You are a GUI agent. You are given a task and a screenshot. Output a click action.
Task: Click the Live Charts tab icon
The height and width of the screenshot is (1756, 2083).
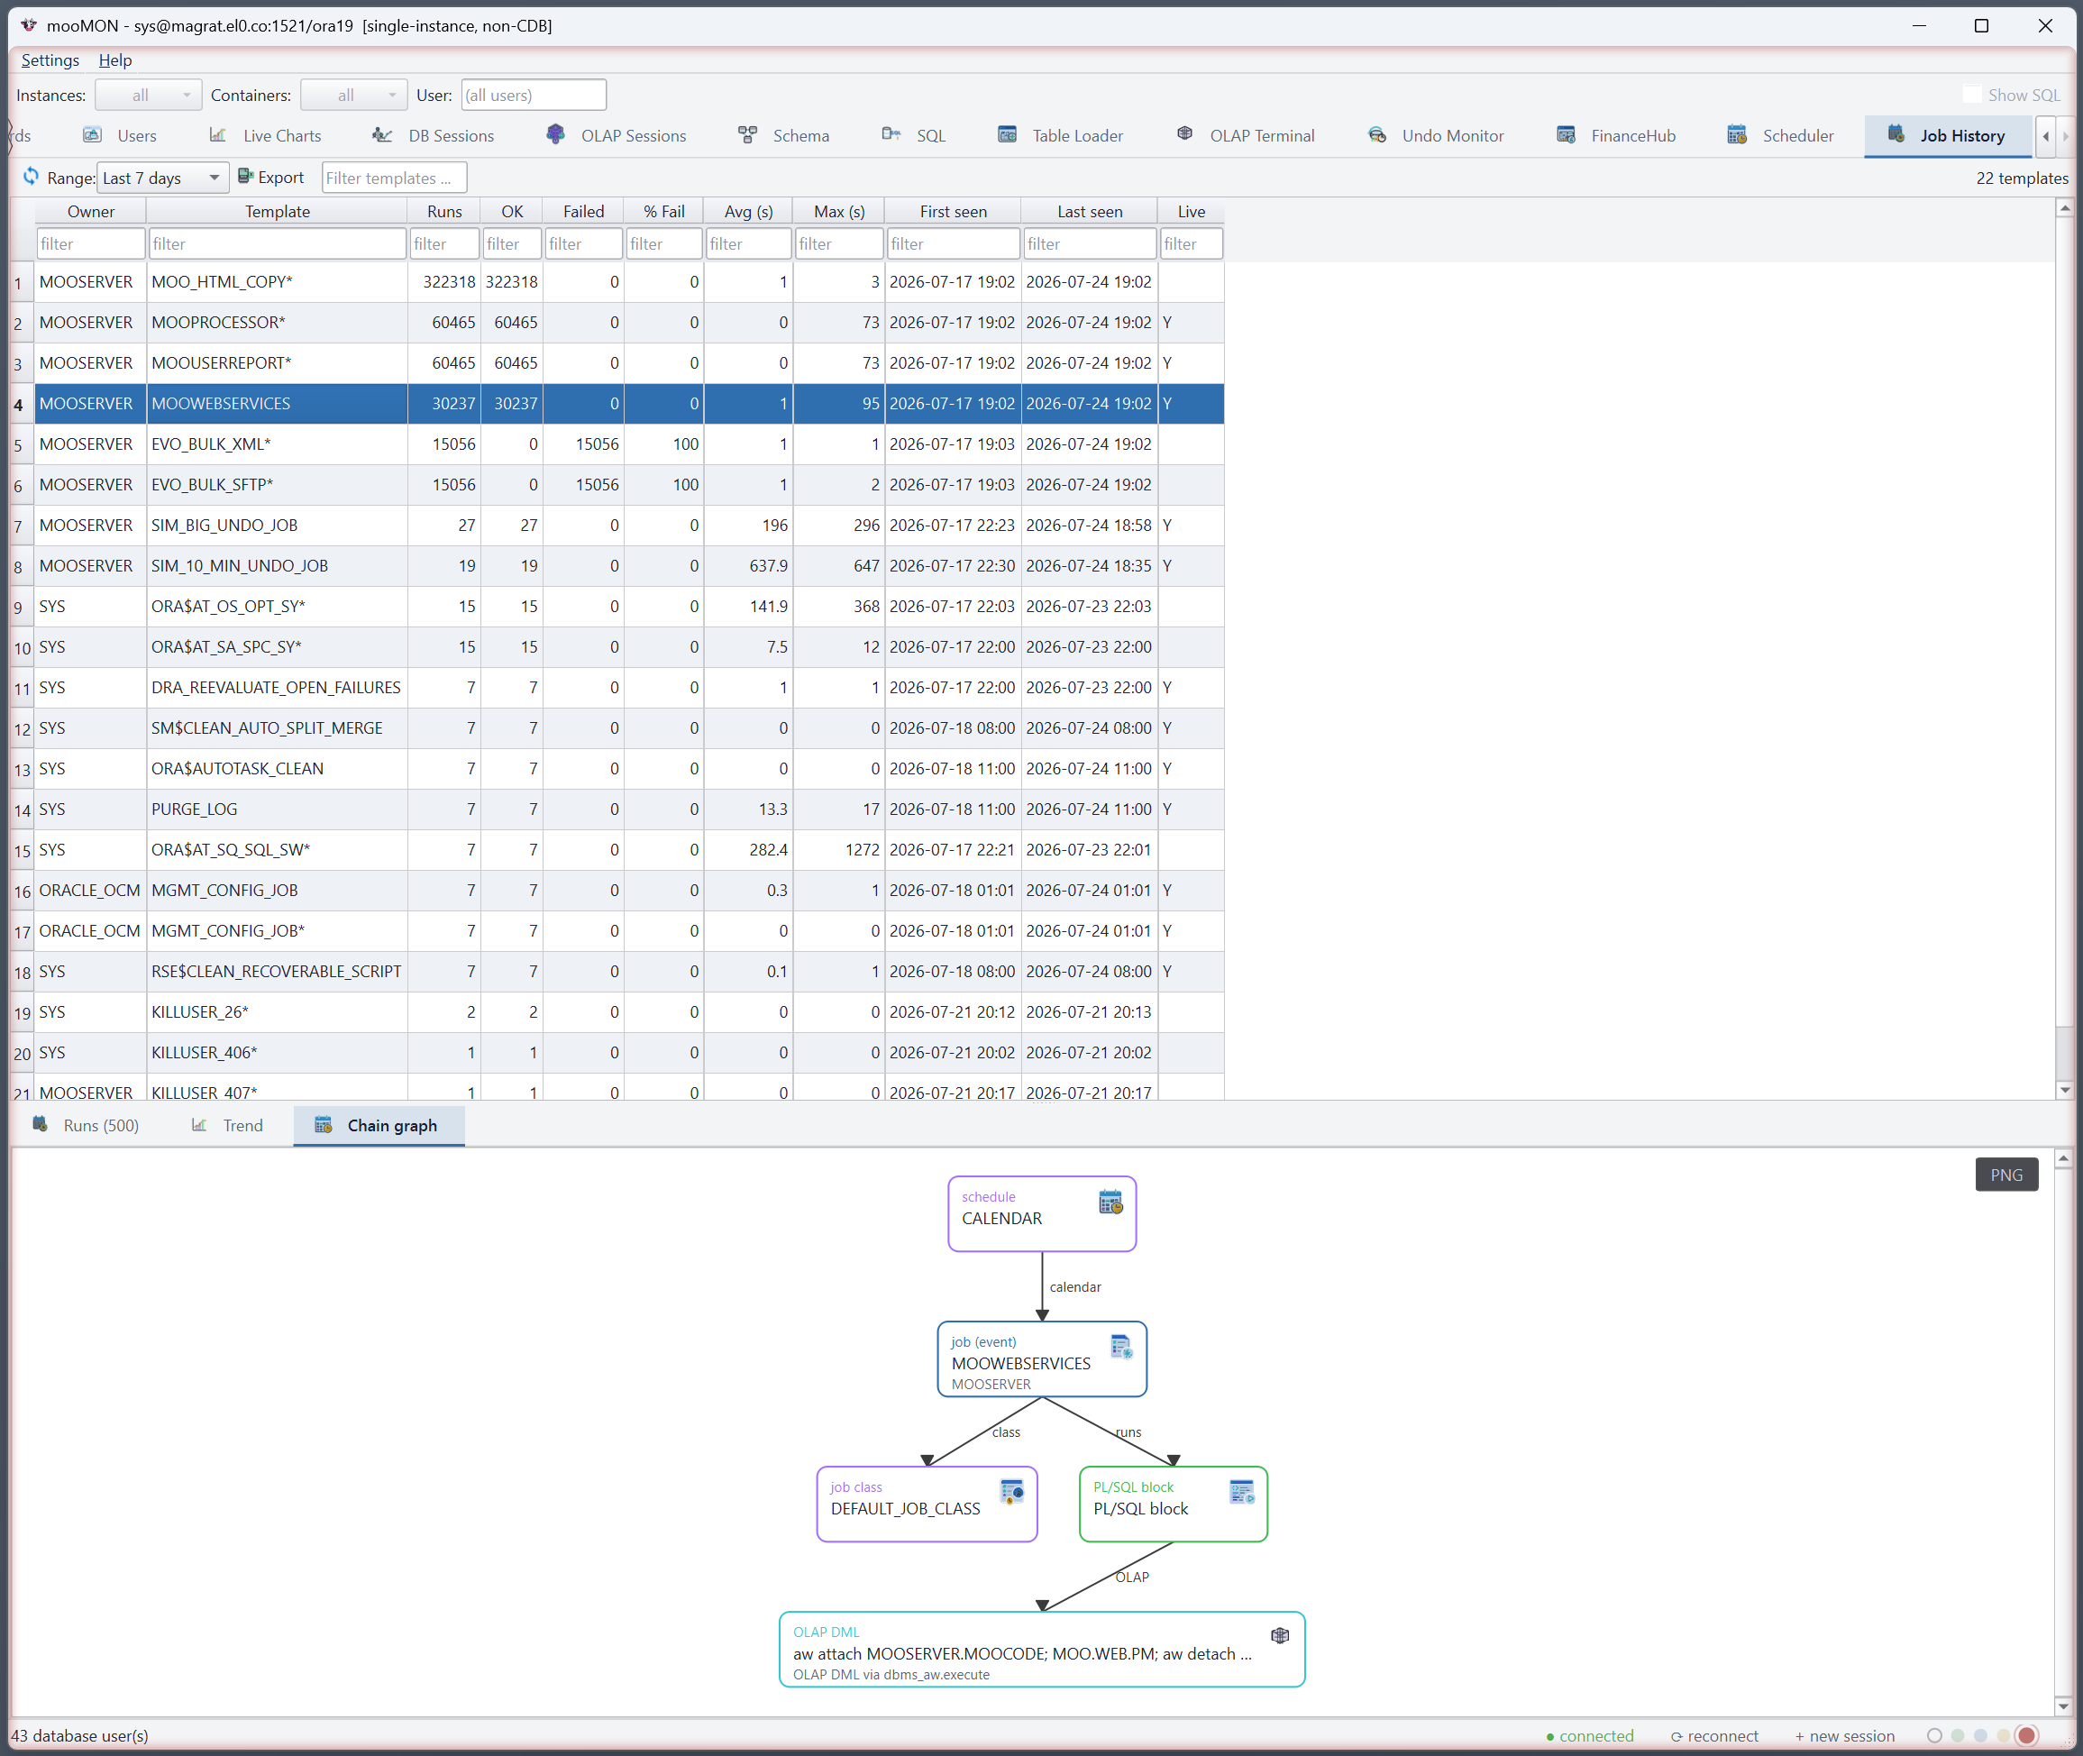(218, 134)
